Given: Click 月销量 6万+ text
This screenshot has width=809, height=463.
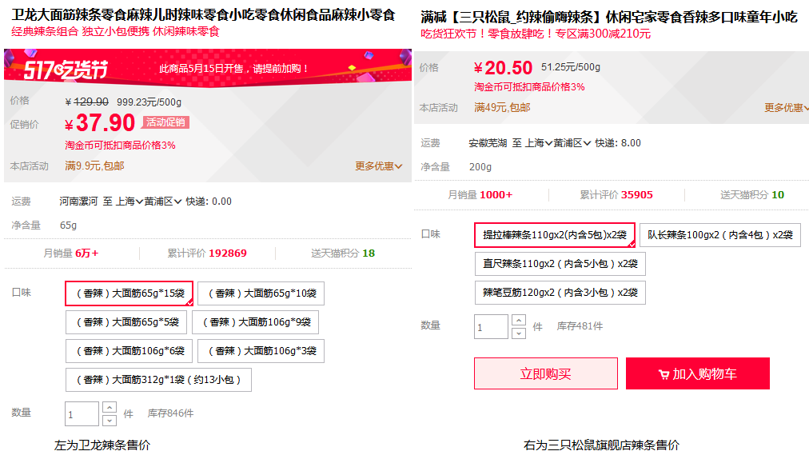Looking at the screenshot, I should (70, 253).
